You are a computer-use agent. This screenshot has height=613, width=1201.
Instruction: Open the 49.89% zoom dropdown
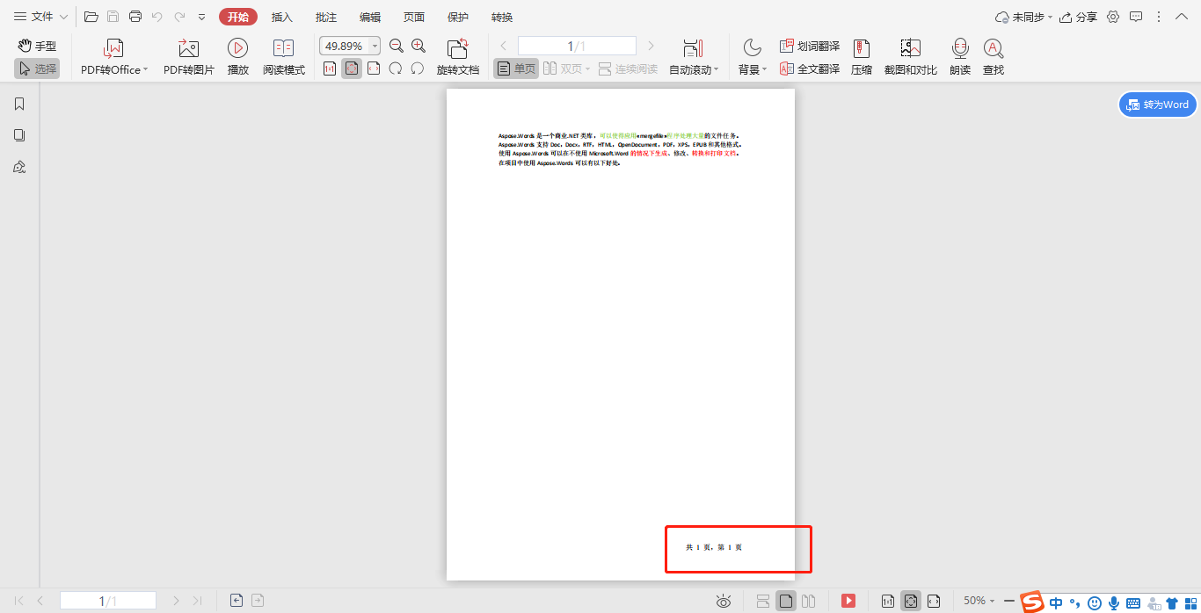click(375, 46)
